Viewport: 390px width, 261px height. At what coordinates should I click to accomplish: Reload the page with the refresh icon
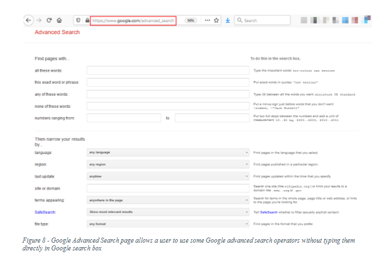coord(49,21)
